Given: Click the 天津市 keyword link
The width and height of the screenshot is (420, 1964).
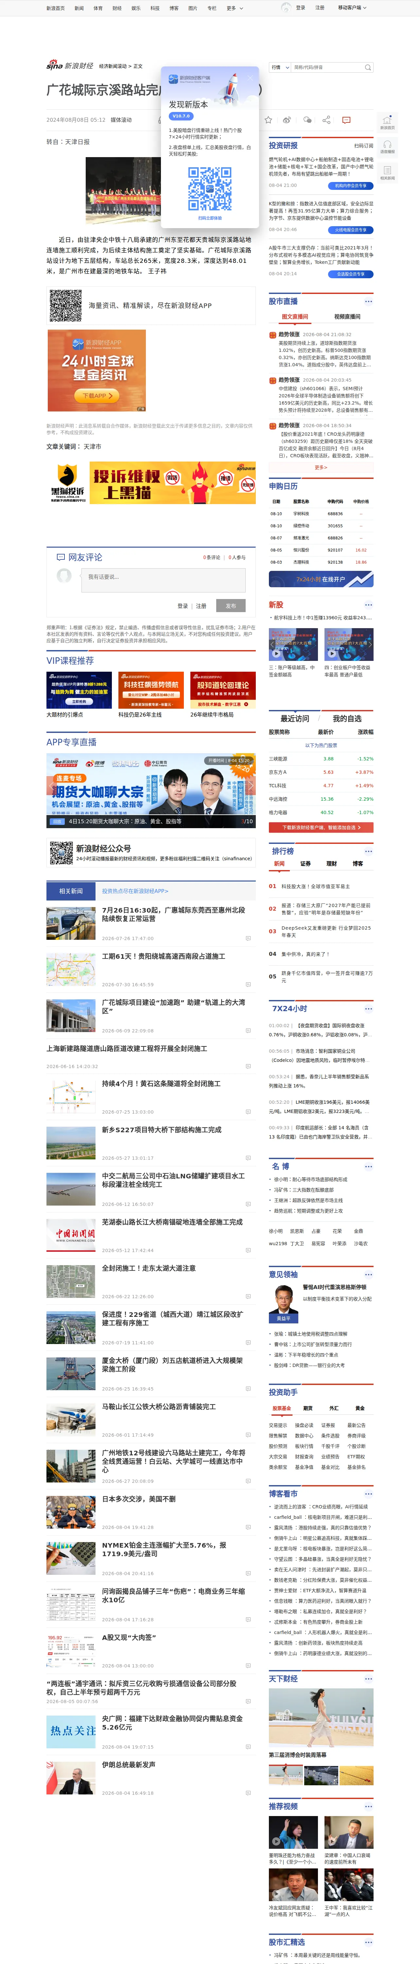Looking at the screenshot, I should click(92, 447).
